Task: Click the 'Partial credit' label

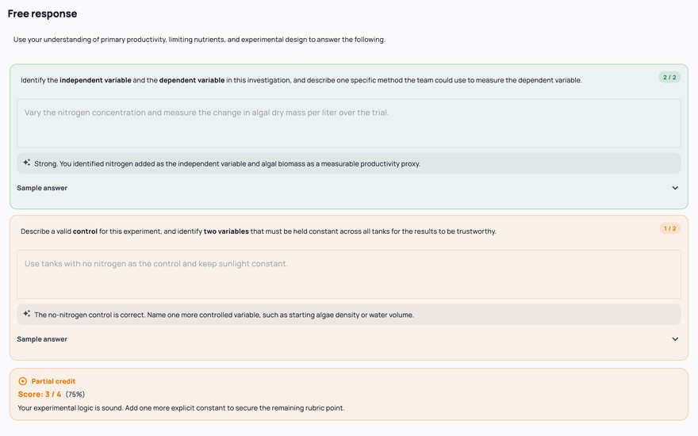Action: (53, 381)
